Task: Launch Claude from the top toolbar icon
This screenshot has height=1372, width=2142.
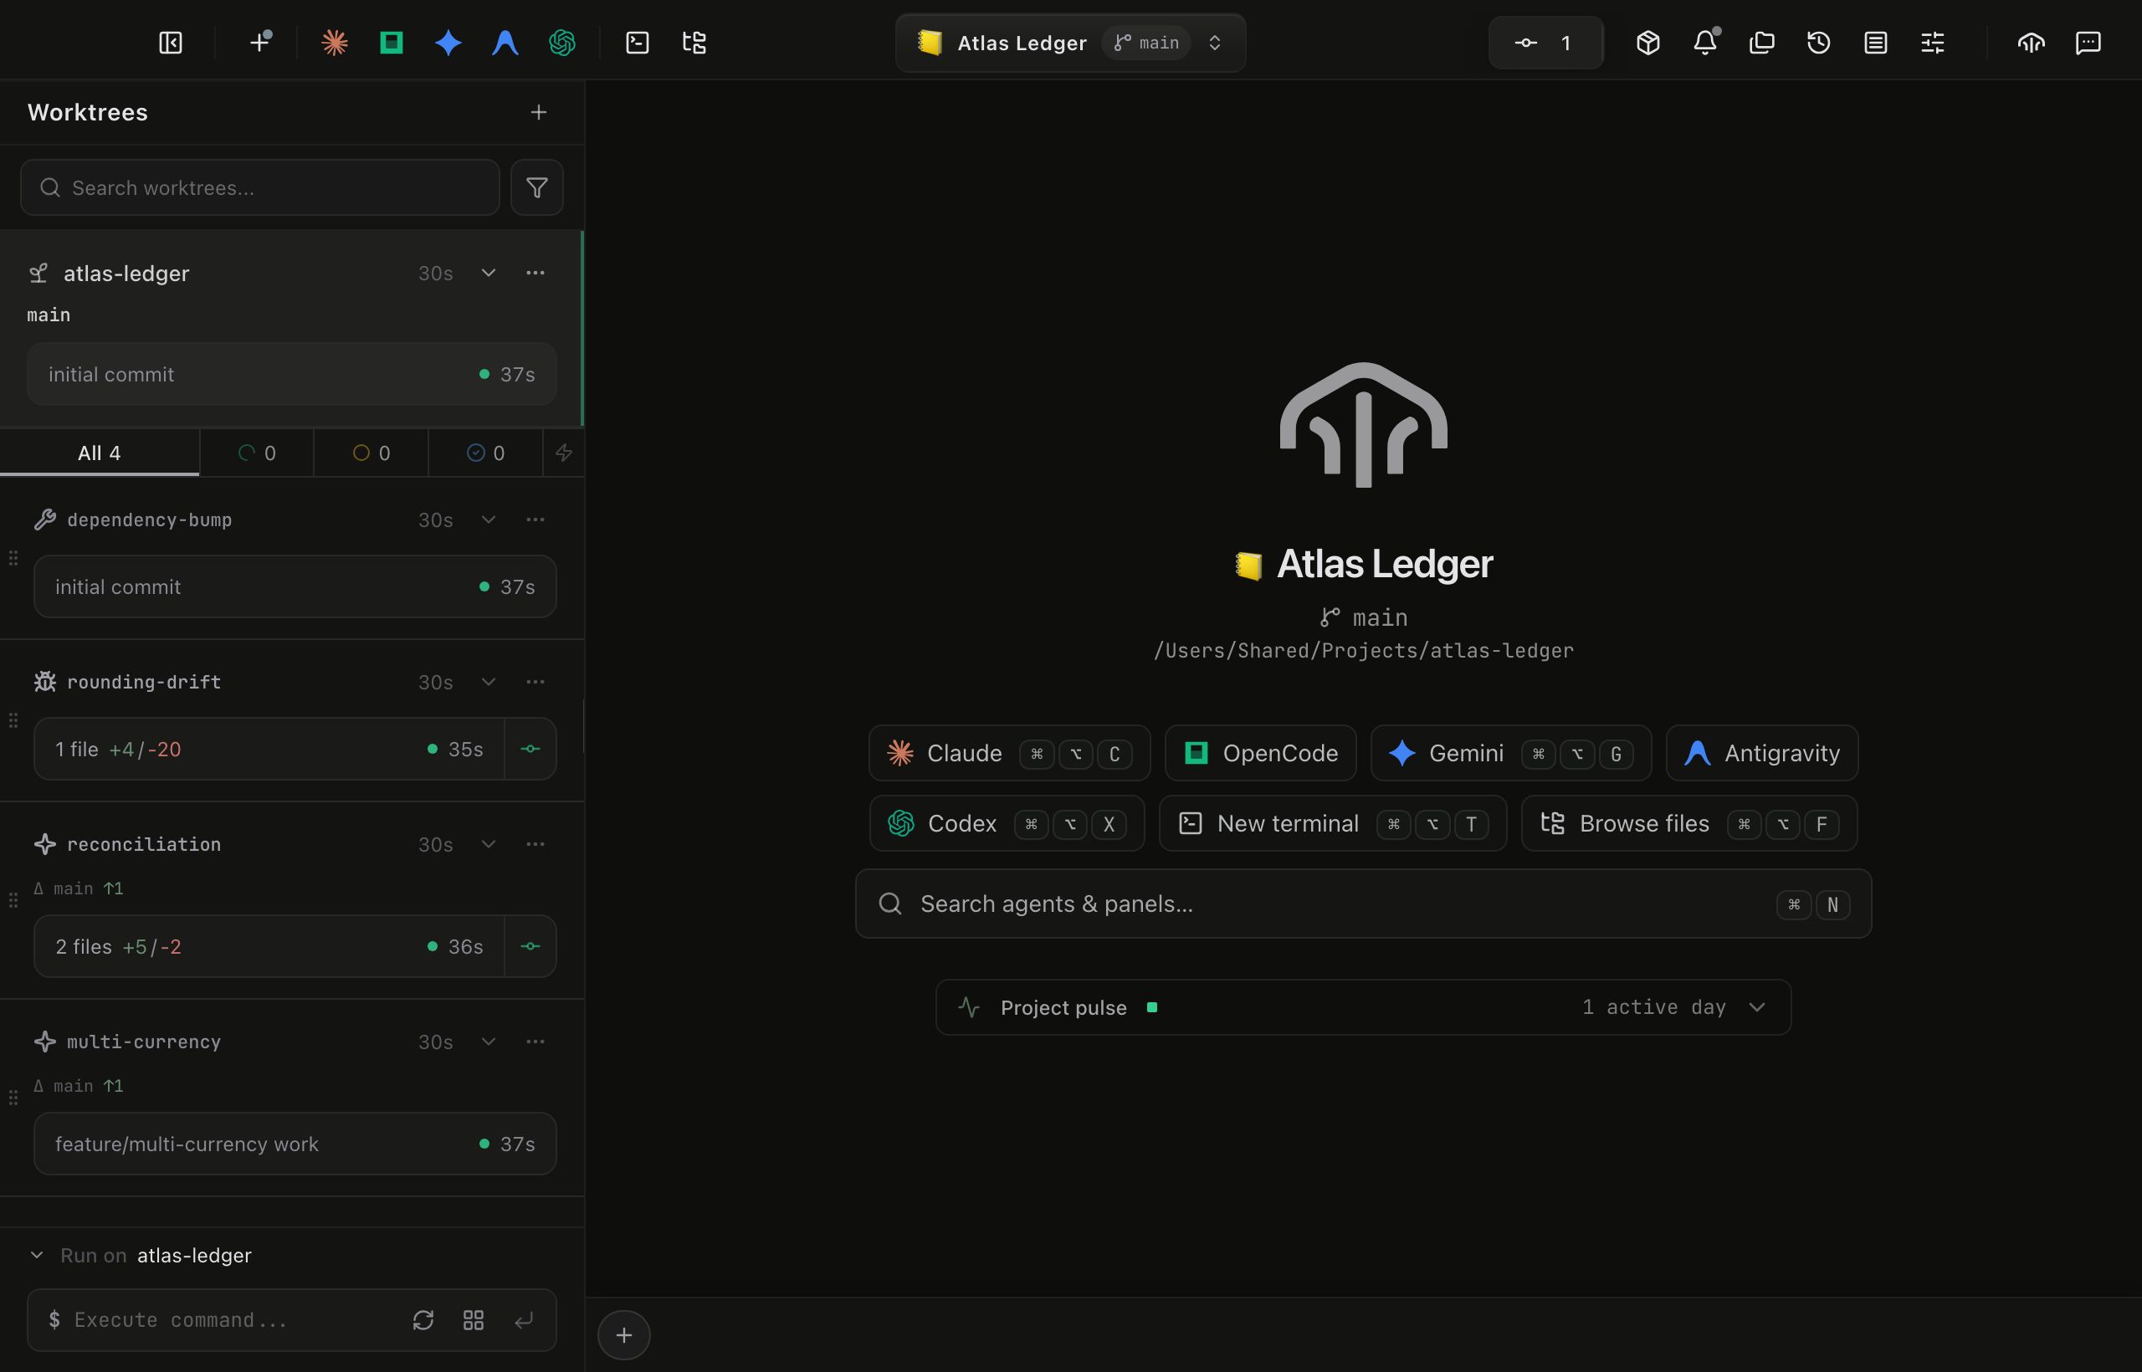Action: pyautogui.click(x=334, y=43)
